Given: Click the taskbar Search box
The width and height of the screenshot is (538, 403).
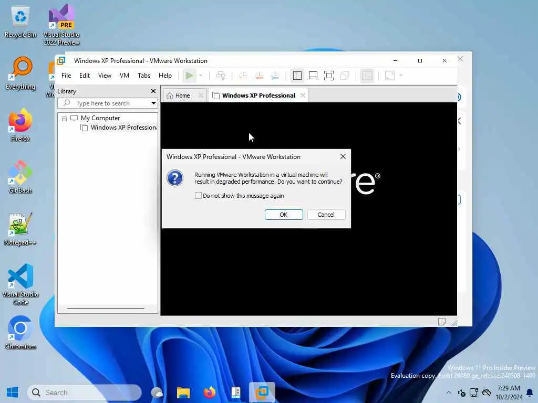Looking at the screenshot, I should click(x=84, y=393).
